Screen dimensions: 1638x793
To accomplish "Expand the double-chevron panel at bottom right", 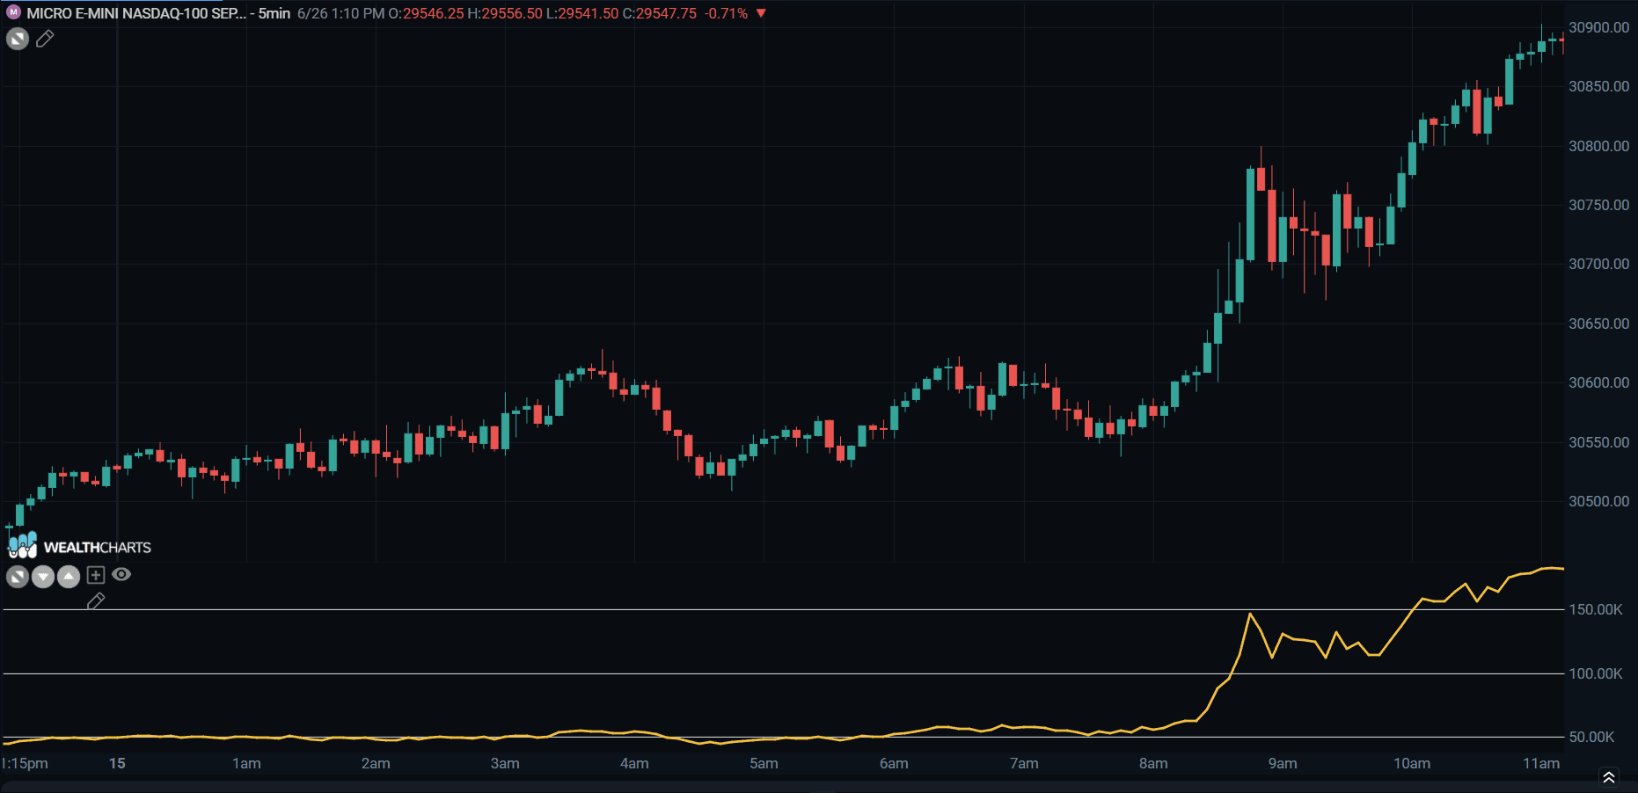I will click(x=1609, y=777).
